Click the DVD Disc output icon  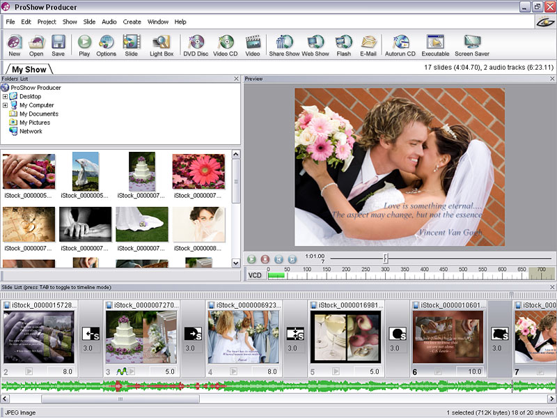coord(196,43)
